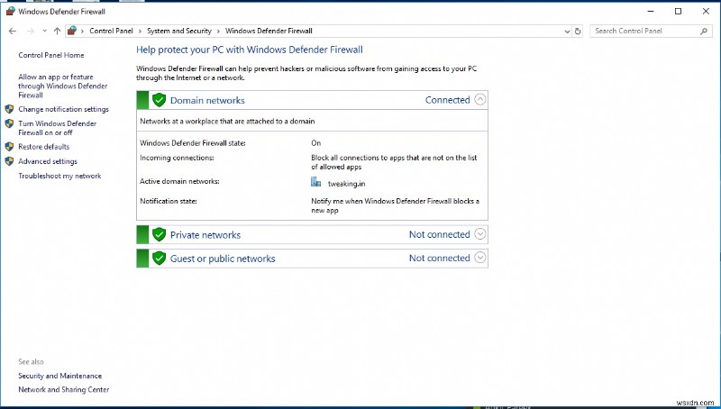Screen dimensions: 721x409
Task: Expand the address bar history dropdown
Action: point(567,32)
